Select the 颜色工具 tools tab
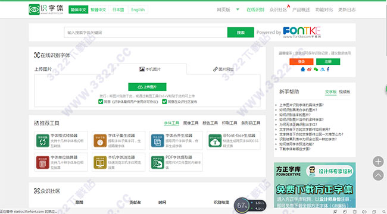This screenshot has height=214, width=387. tap(210, 123)
